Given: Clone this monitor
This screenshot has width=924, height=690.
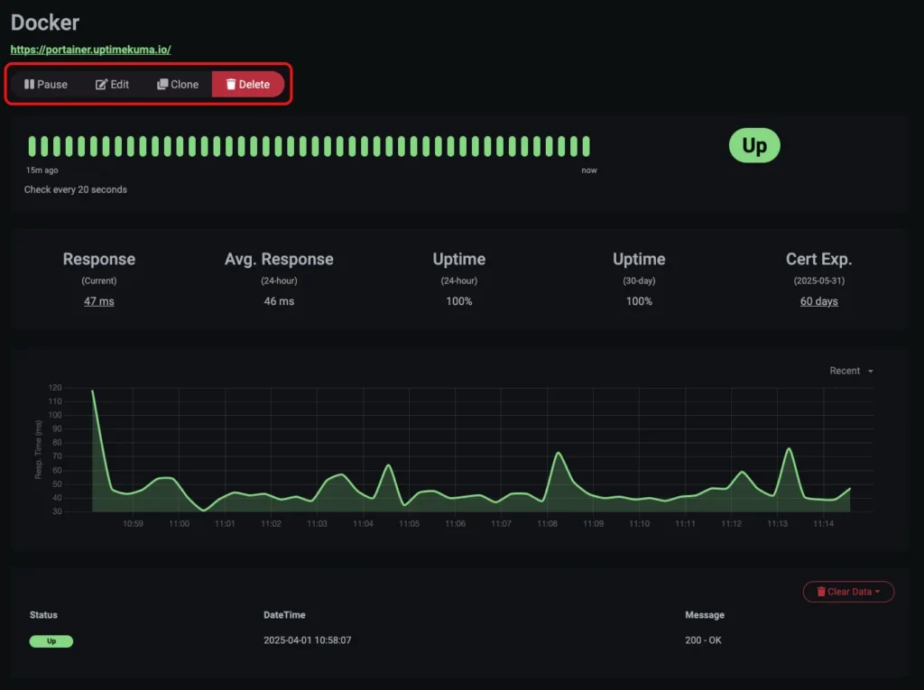Looking at the screenshot, I should (x=178, y=84).
